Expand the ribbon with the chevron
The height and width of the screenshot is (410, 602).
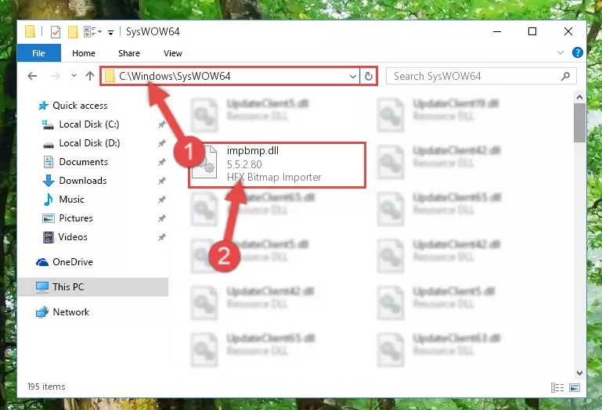click(x=561, y=52)
